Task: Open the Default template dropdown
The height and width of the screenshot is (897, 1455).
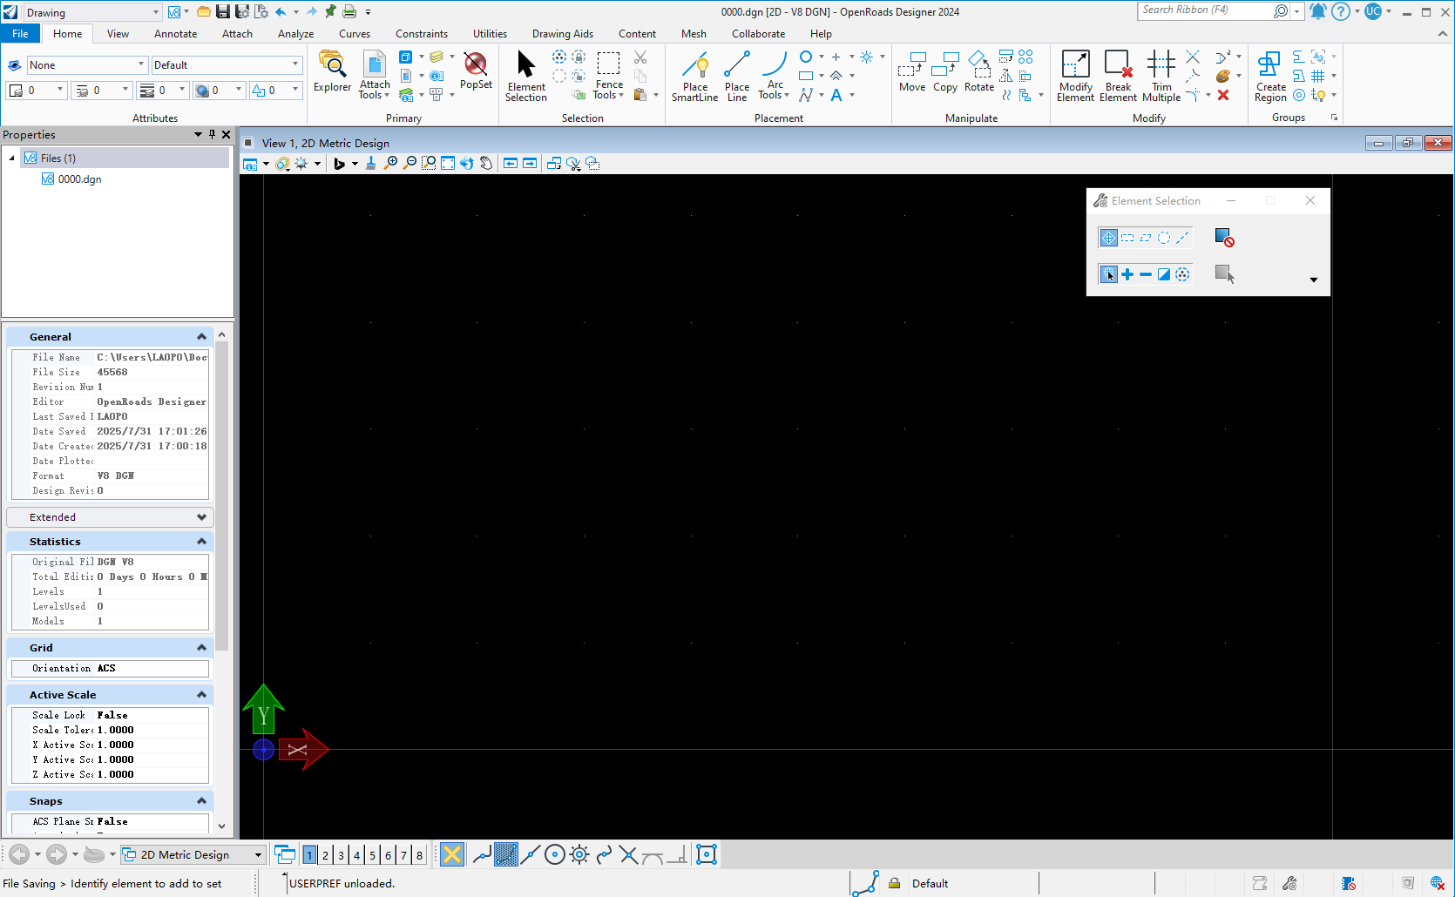Action: (x=227, y=65)
